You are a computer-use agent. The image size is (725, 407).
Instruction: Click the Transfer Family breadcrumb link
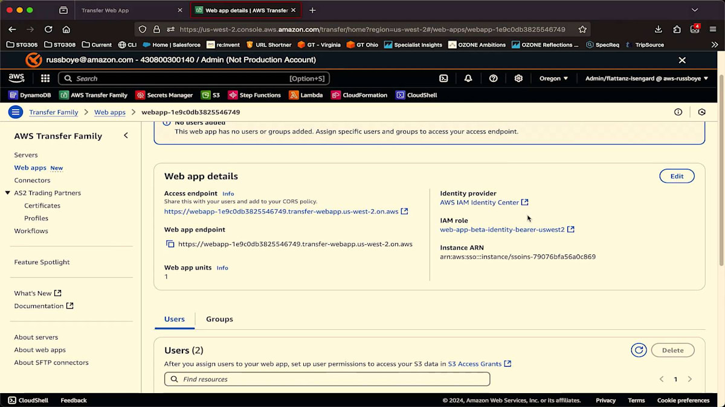pos(54,112)
